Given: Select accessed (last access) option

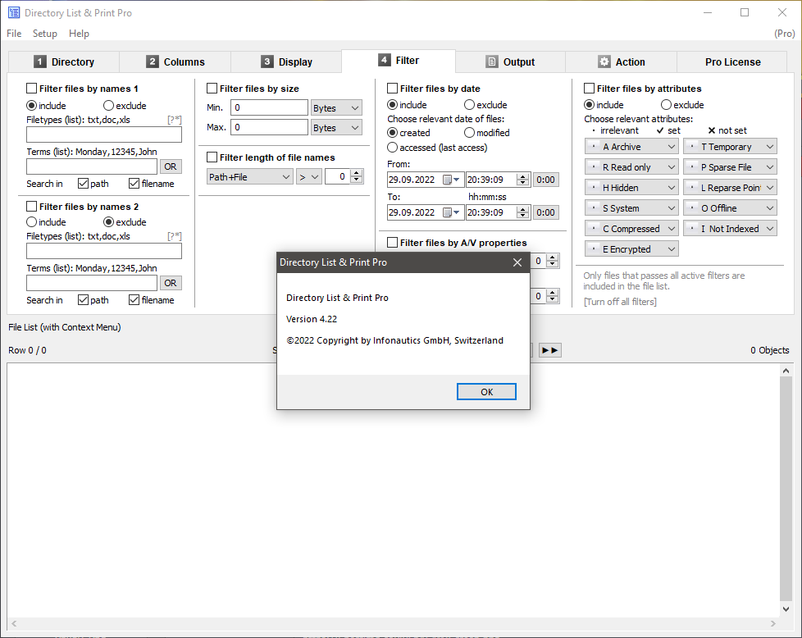Looking at the screenshot, I should (x=392, y=148).
